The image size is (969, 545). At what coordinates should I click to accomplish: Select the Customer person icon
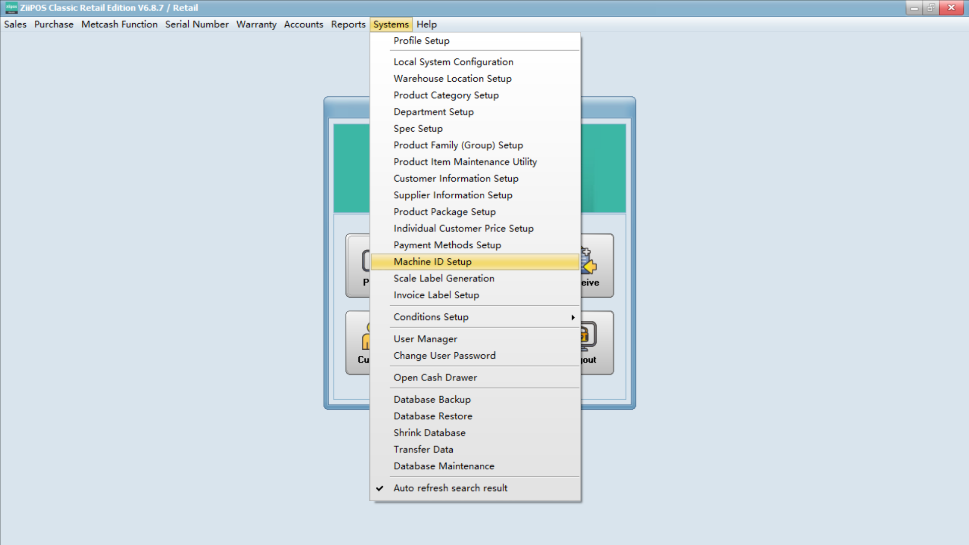click(x=365, y=336)
